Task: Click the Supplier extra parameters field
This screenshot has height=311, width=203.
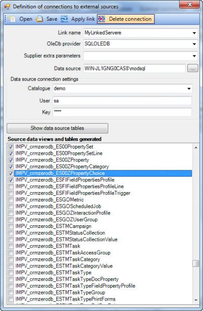Action: pos(141,56)
